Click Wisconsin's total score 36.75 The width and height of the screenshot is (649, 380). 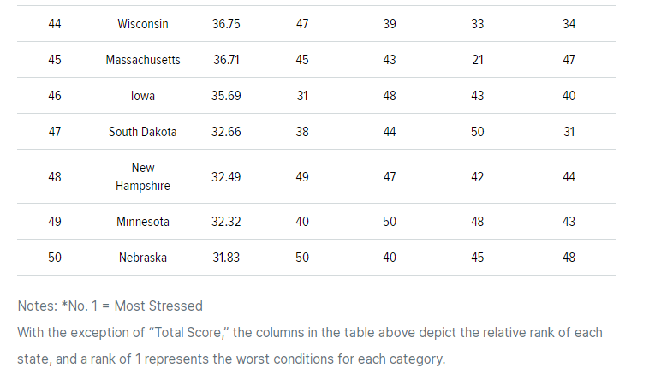[x=226, y=24]
